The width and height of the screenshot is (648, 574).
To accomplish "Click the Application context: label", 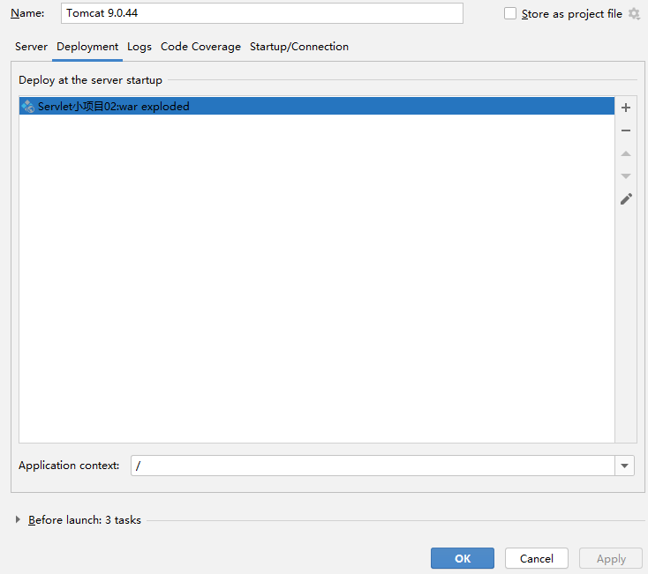I will [69, 466].
